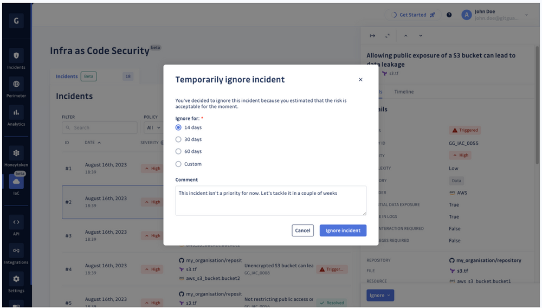Open the Honeytoken icon in sidebar
The height and width of the screenshot is (308, 542).
coord(16,153)
